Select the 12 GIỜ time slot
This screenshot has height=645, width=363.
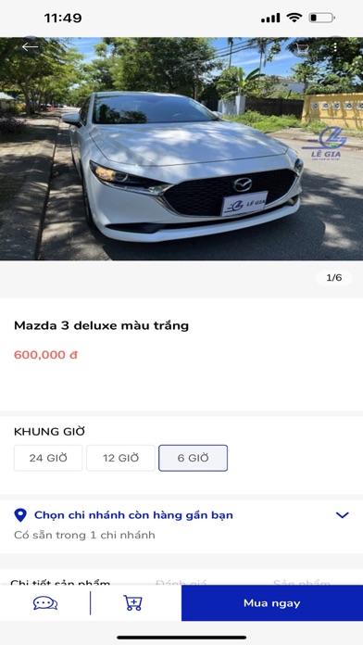(121, 458)
